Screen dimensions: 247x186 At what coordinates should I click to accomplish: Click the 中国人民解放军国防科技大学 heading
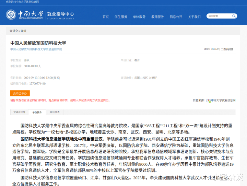click(x=38, y=43)
